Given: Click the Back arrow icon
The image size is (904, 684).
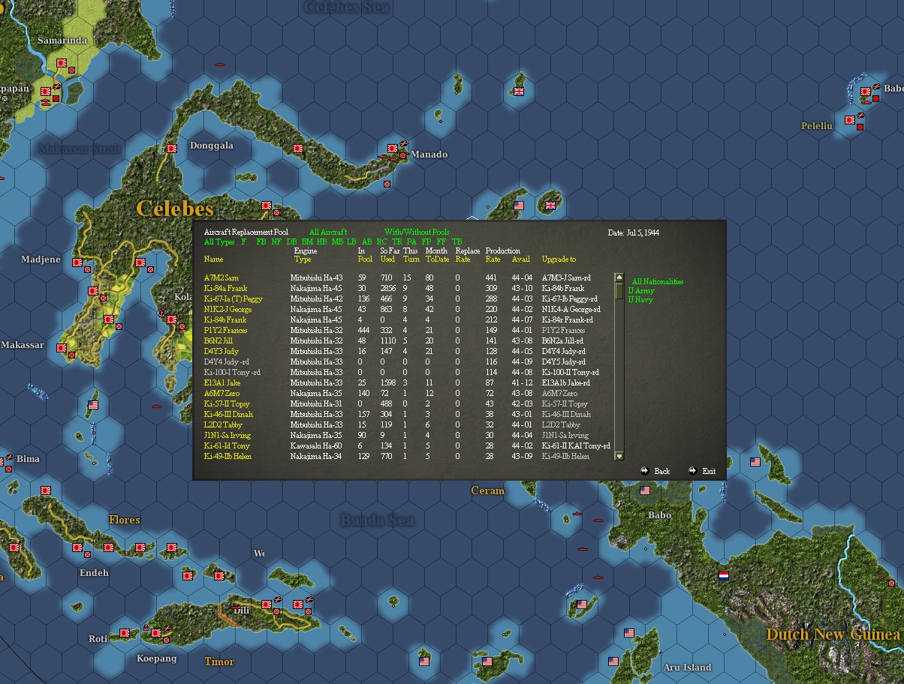Looking at the screenshot, I should click(645, 471).
